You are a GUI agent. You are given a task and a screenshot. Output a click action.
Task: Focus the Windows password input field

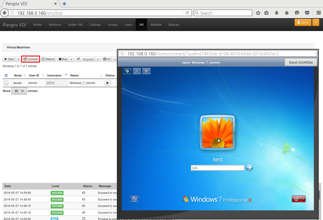click(217, 168)
